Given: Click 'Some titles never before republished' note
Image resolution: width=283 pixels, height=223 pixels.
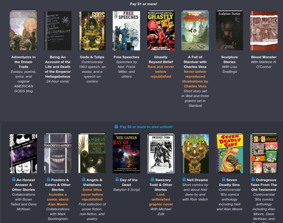Looking at the screenshot, I should [92, 194].
